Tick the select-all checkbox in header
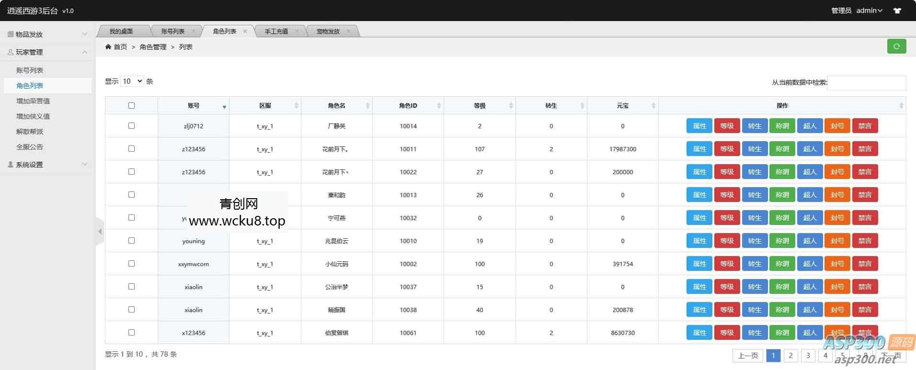 pos(131,105)
